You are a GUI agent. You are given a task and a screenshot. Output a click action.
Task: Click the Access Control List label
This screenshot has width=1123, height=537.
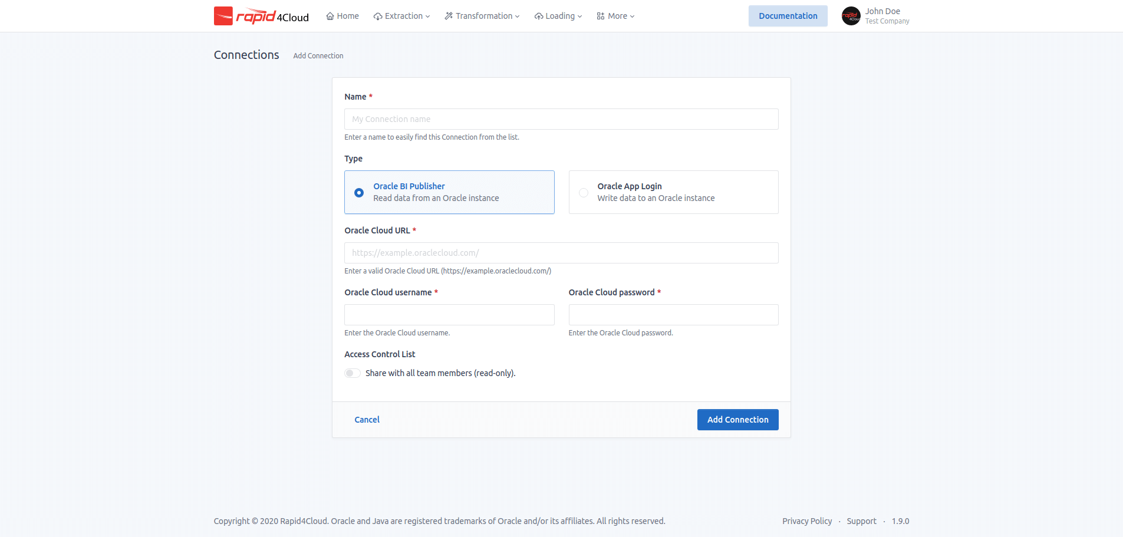pos(380,354)
